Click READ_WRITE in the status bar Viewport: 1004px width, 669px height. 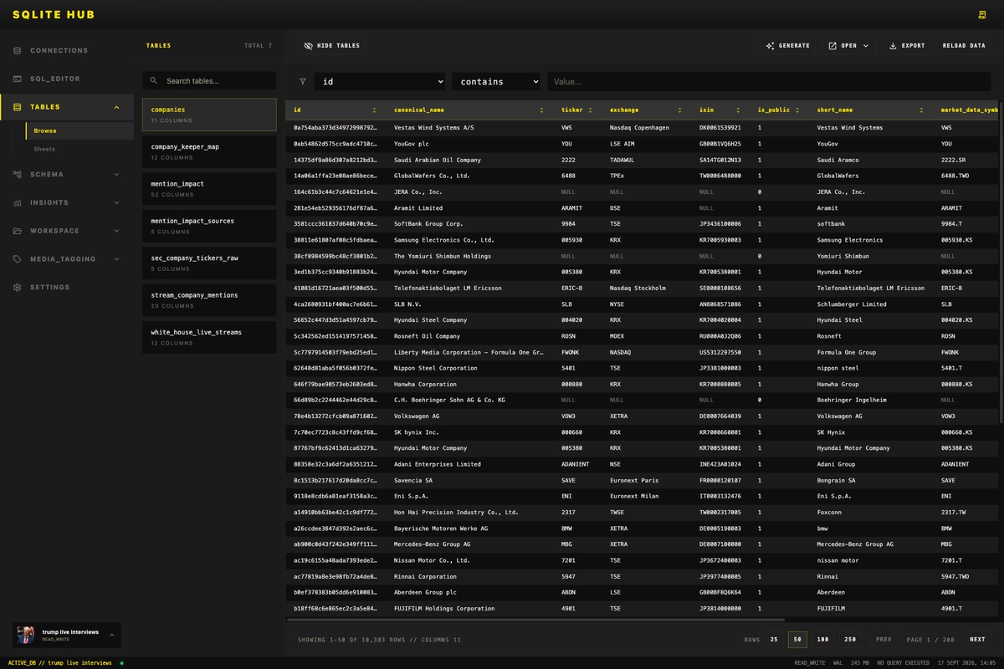[810, 663]
